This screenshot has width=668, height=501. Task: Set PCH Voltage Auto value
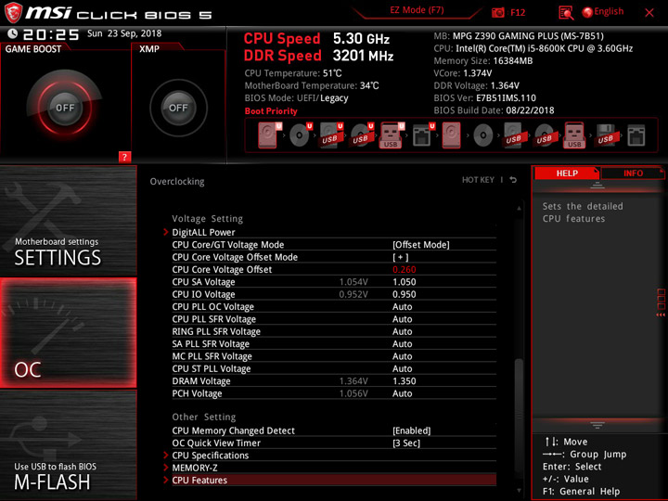402,393
